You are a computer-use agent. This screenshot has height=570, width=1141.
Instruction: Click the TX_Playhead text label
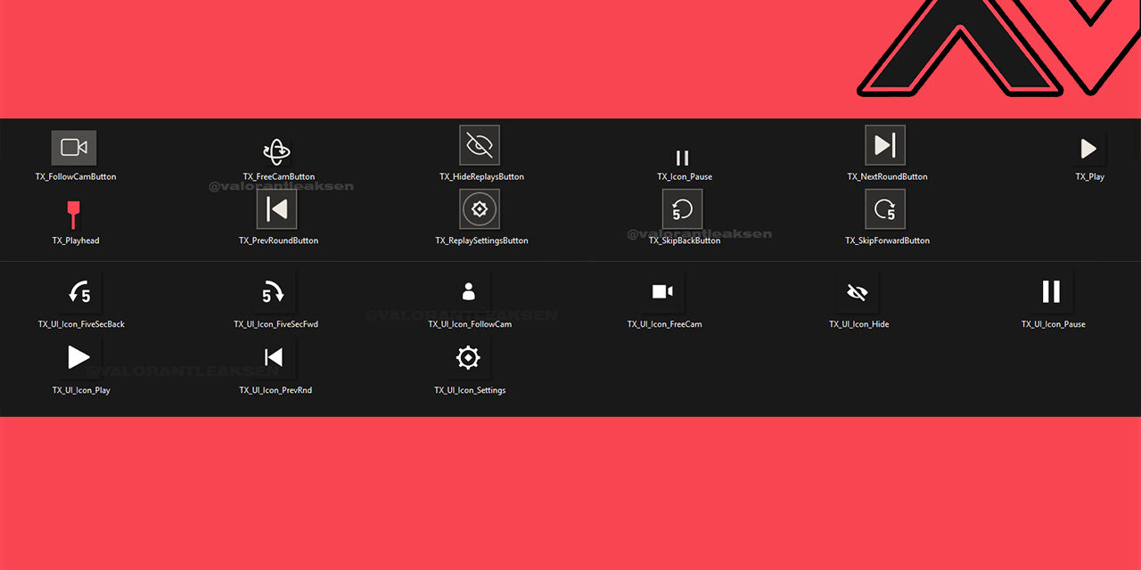click(76, 241)
